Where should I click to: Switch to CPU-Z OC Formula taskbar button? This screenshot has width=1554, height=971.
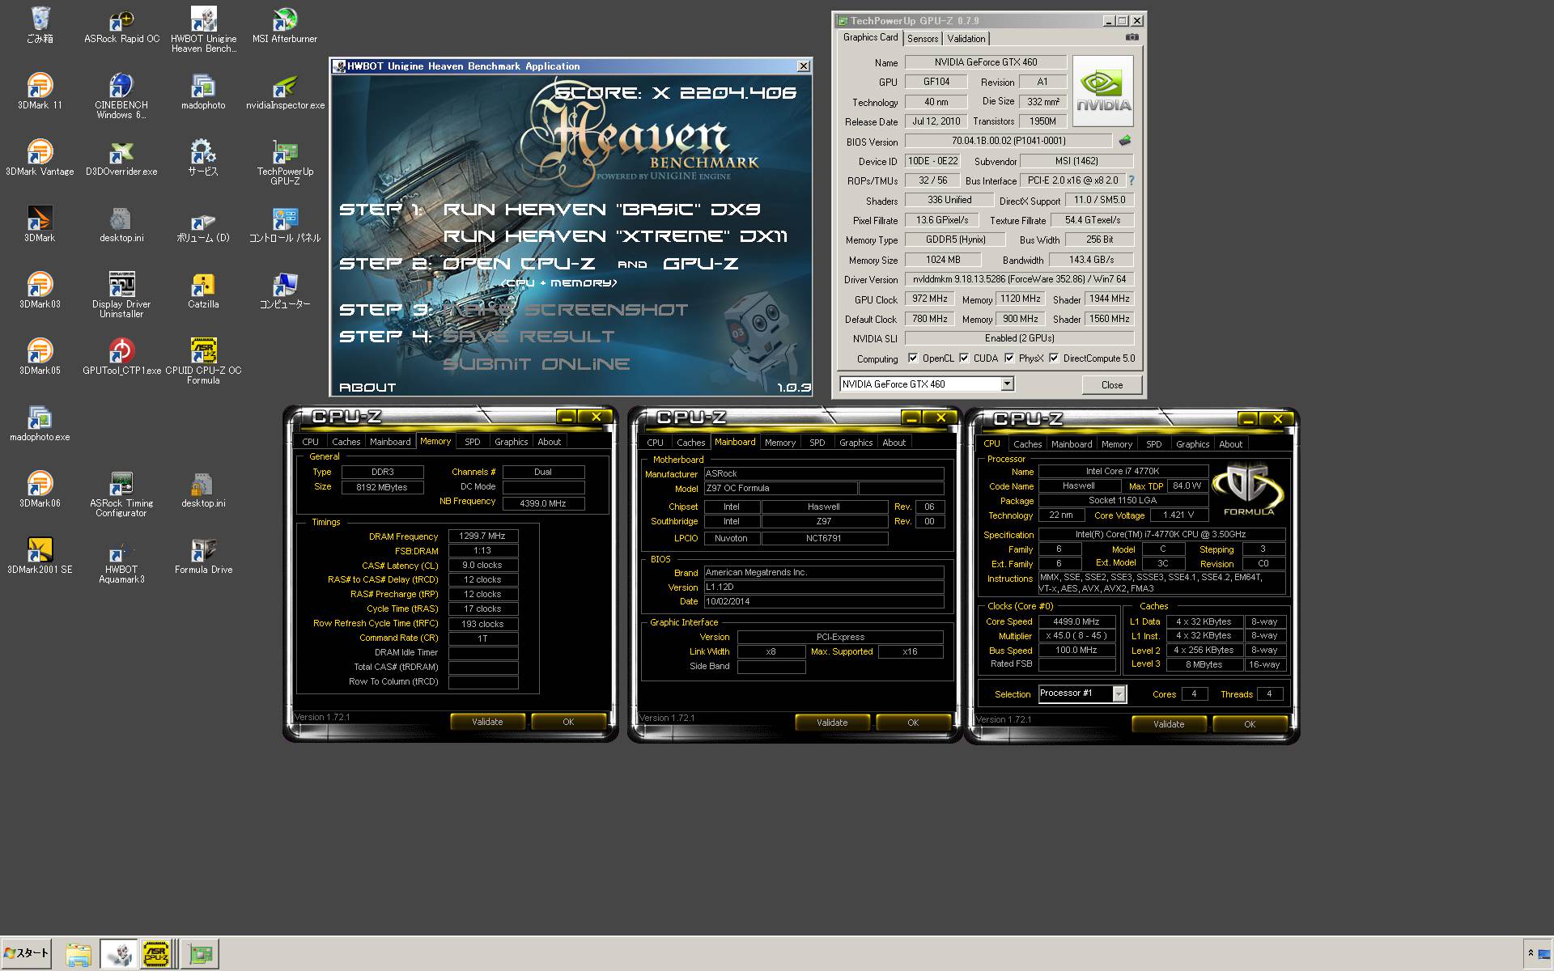coord(156,954)
